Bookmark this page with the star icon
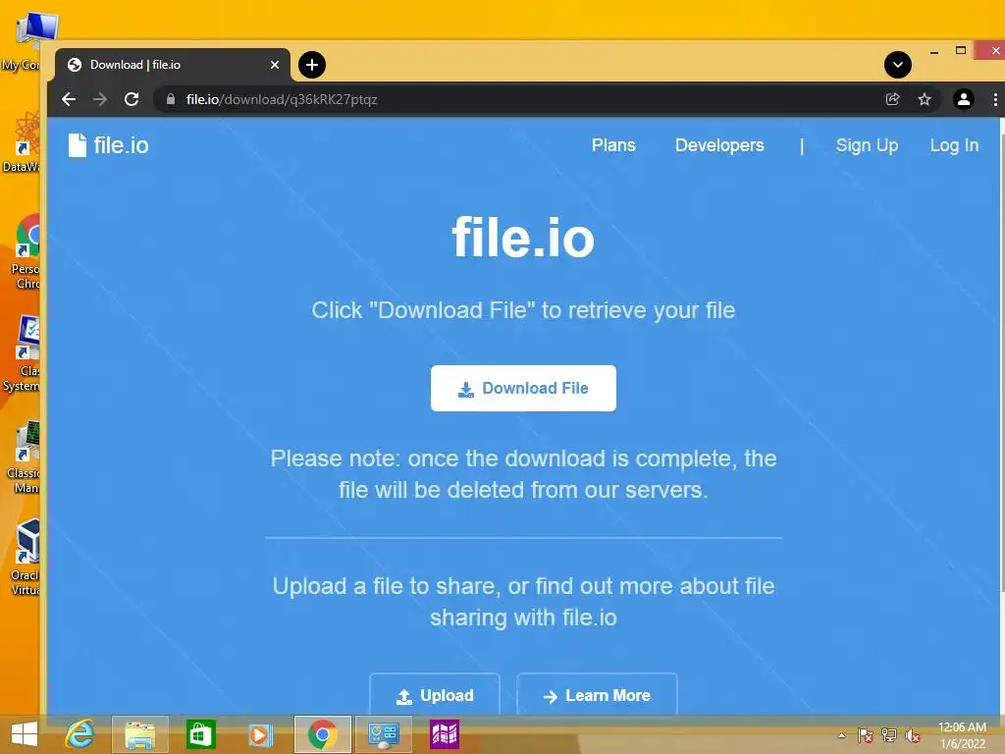Viewport: 1005px width, 754px height. (x=925, y=99)
